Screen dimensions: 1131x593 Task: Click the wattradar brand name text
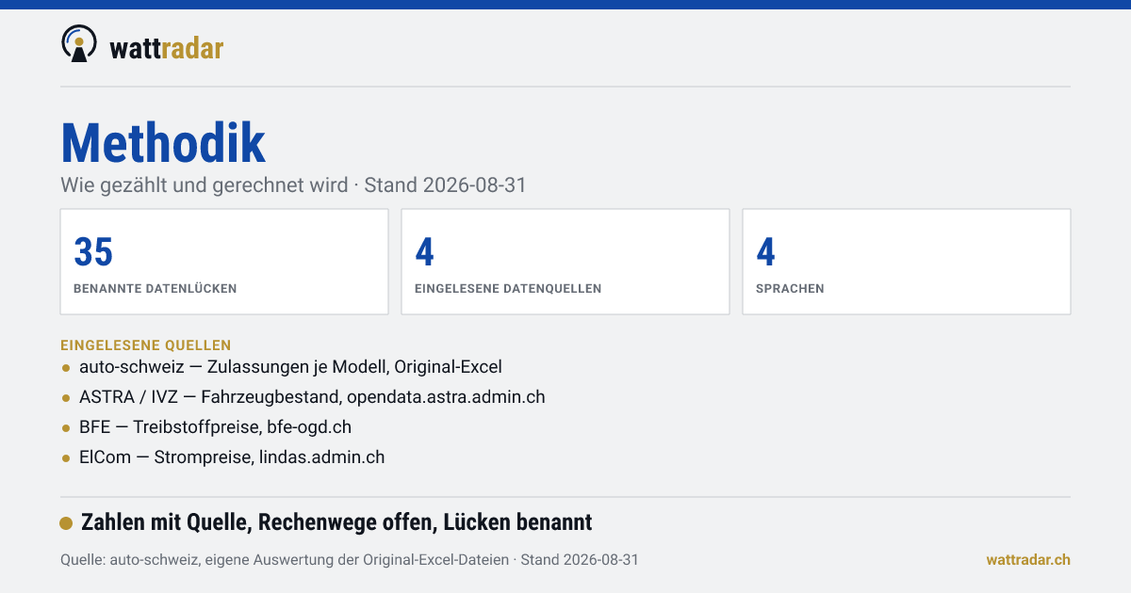[167, 48]
